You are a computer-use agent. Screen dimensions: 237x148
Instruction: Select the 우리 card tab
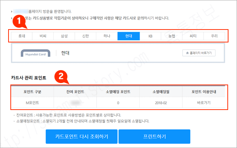[x=214, y=36]
